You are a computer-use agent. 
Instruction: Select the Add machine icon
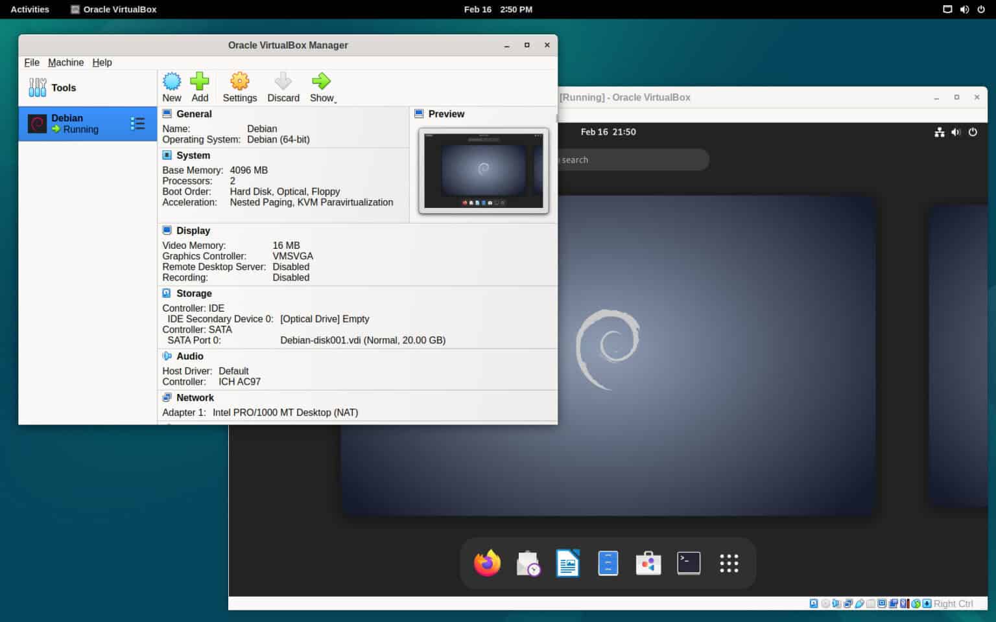coord(200,86)
